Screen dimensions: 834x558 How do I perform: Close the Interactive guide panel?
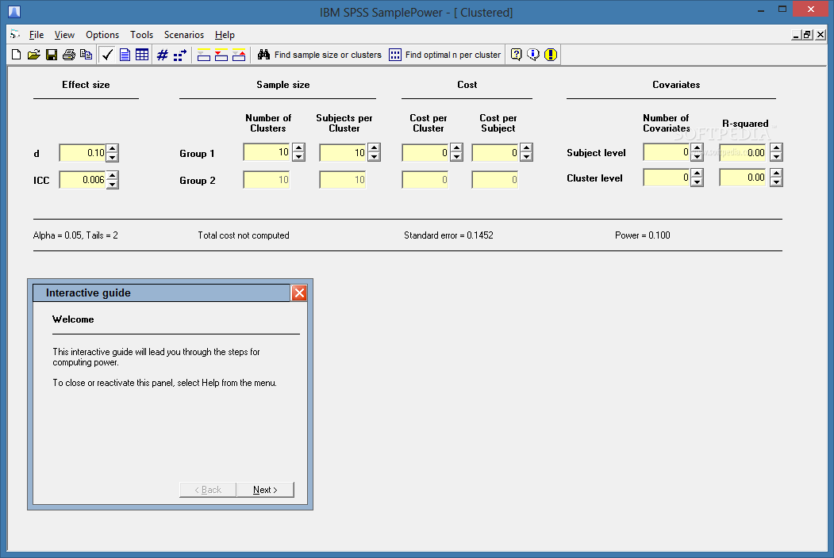click(299, 292)
